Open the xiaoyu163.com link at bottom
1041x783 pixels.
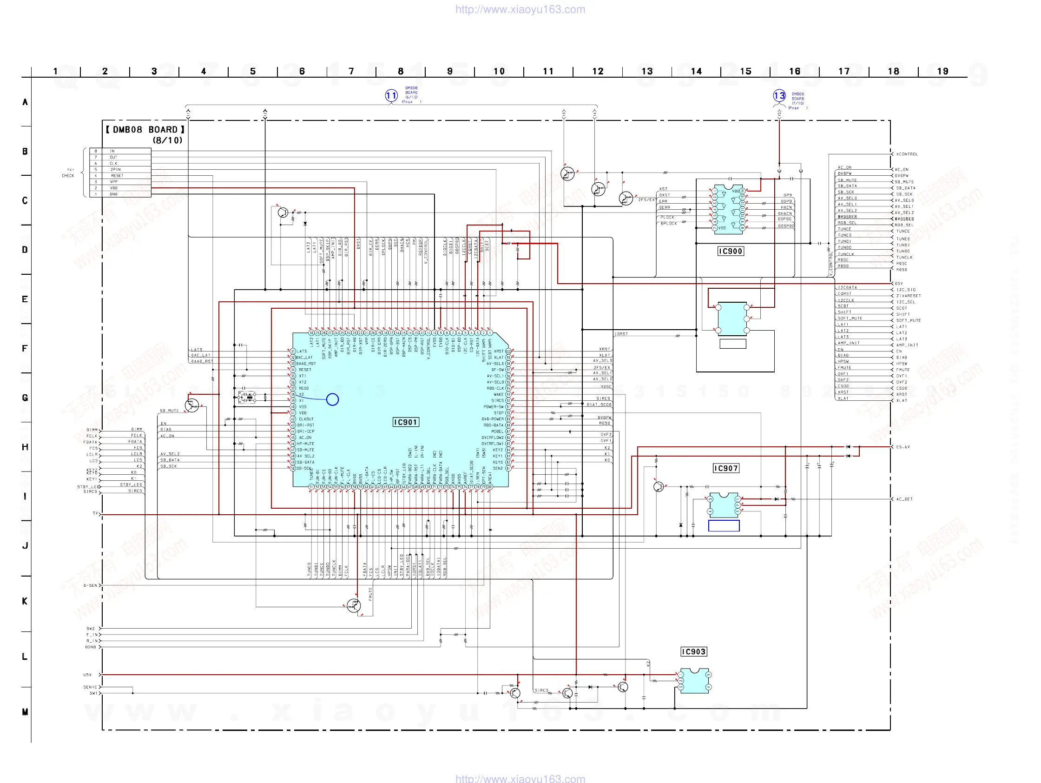point(520,778)
